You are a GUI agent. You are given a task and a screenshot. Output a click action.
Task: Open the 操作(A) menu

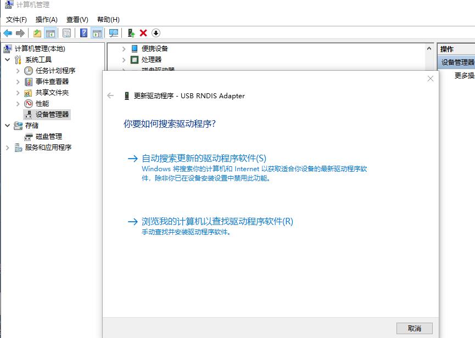46,20
